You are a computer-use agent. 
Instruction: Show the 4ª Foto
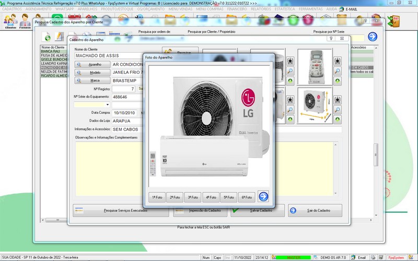coord(211,197)
